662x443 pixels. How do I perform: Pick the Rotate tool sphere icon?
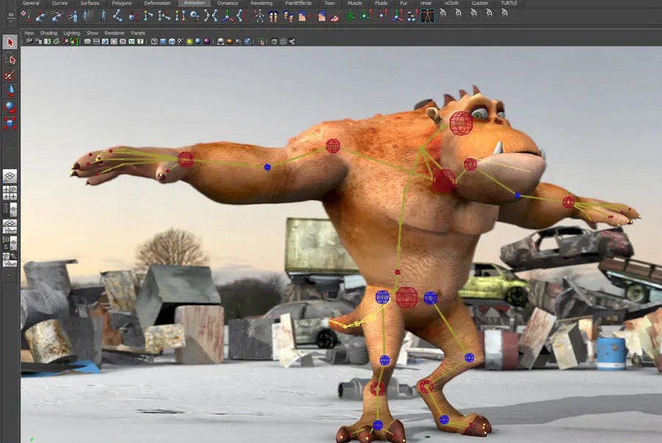click(x=10, y=107)
